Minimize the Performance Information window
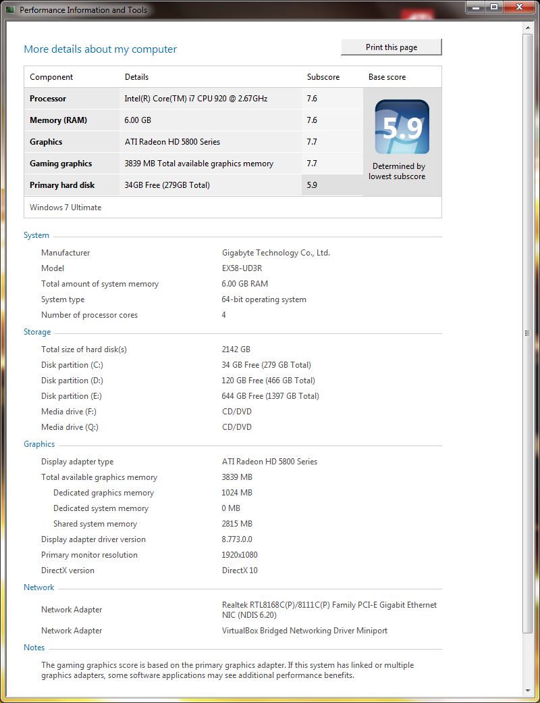This screenshot has height=703, width=540. pyautogui.click(x=476, y=7)
